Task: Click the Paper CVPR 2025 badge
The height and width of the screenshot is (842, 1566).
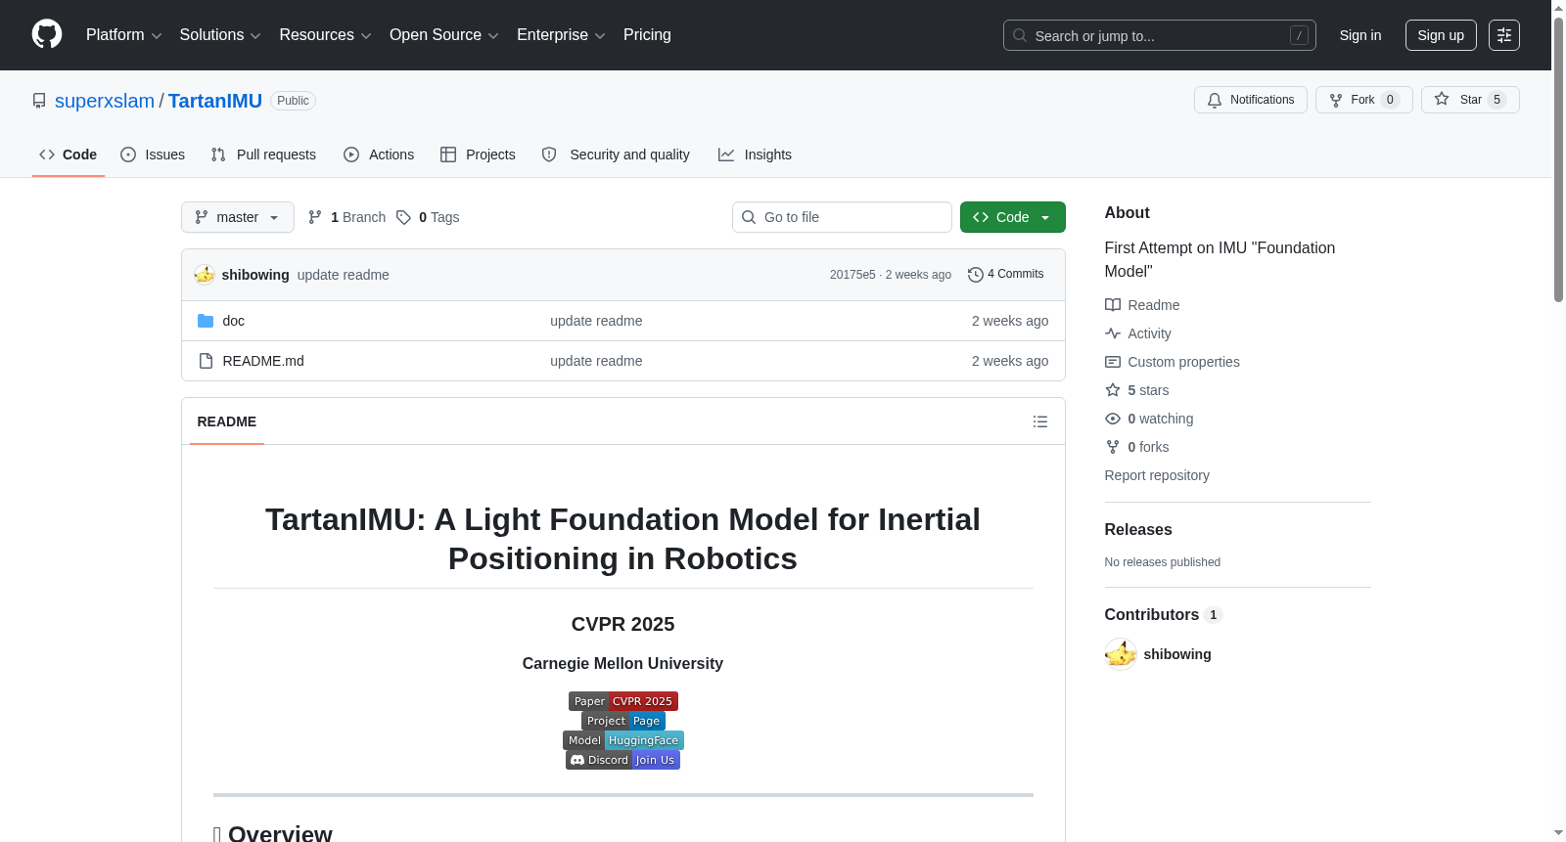Action: [623, 701]
